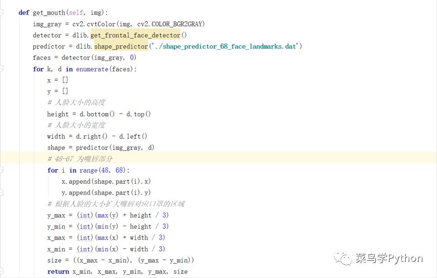Click d.bottom() in the height line
This screenshot has height=278, width=437.
coord(97,114)
